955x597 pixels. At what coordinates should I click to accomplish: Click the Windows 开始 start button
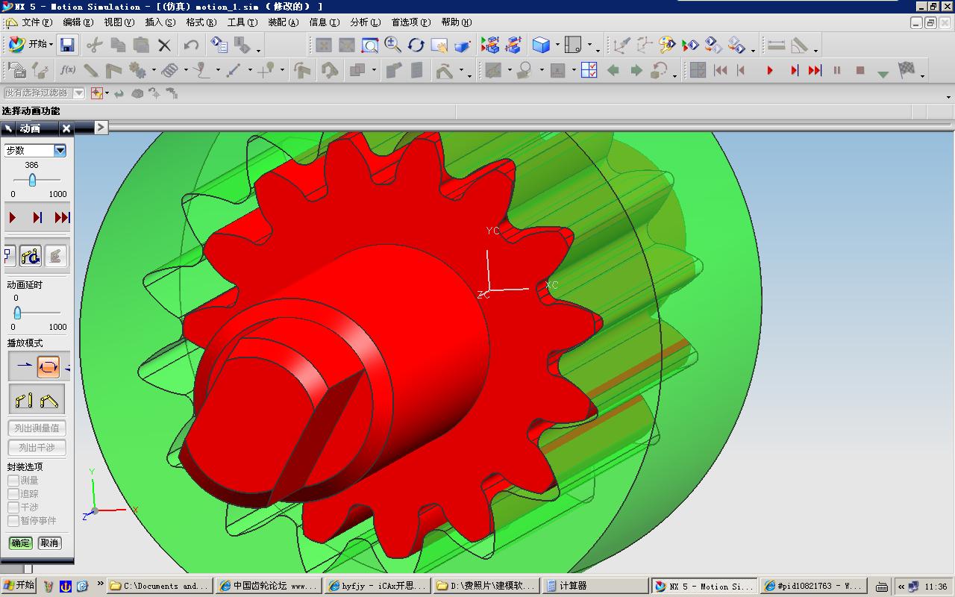pyautogui.click(x=19, y=586)
